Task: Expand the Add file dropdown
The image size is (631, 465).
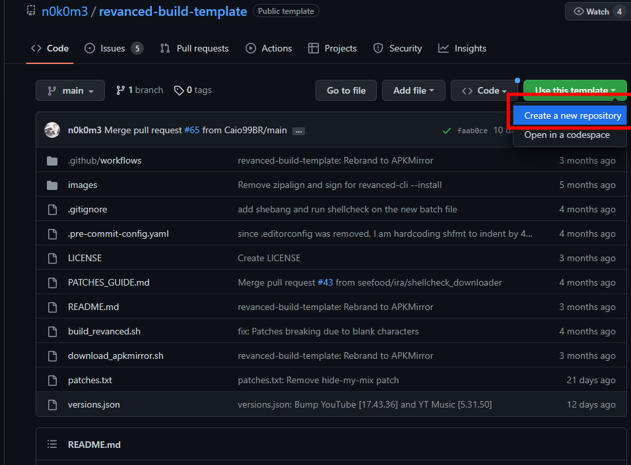Action: 413,90
